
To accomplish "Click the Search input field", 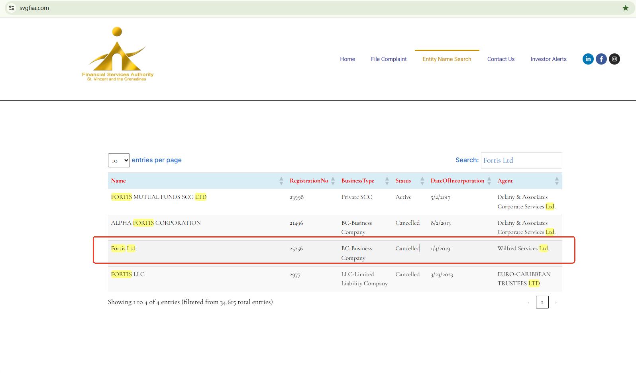I will click(x=521, y=160).
